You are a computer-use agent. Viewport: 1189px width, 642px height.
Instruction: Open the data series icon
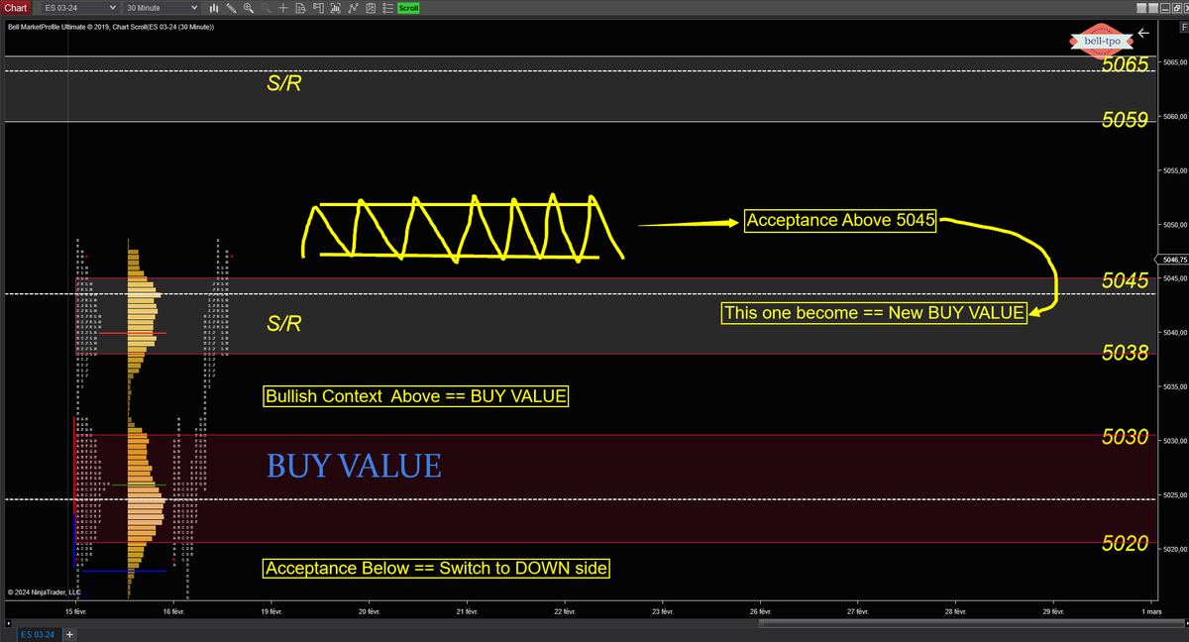pos(336,8)
